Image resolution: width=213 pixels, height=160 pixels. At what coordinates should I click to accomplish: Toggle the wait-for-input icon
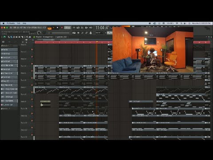(78, 28)
